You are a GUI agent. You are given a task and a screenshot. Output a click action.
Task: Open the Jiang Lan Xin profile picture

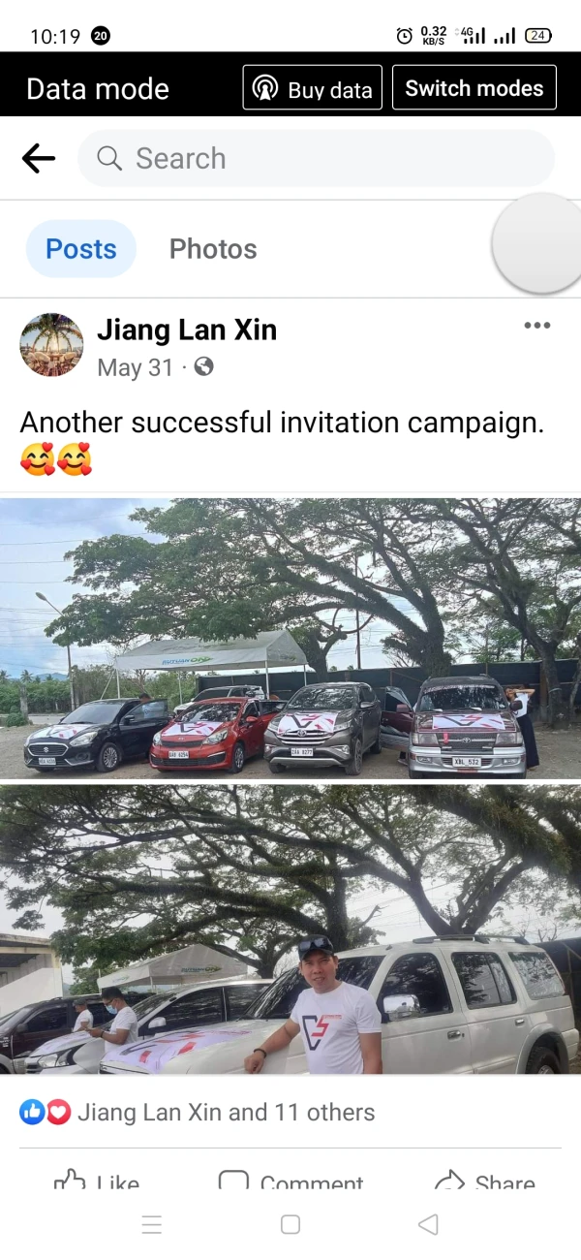coord(51,344)
